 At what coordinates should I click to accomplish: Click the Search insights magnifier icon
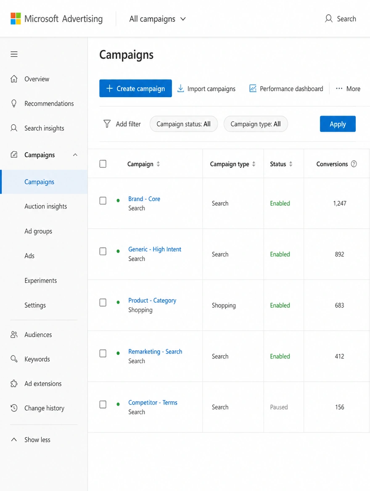[x=14, y=128]
